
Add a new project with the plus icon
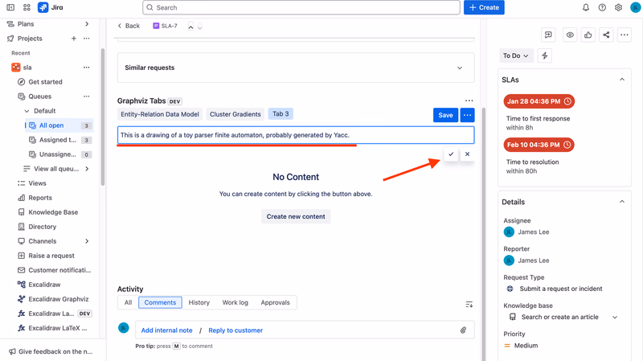pyautogui.click(x=74, y=38)
